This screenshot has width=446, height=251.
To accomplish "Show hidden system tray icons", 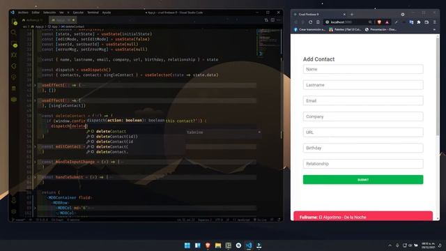I will point(390,245).
